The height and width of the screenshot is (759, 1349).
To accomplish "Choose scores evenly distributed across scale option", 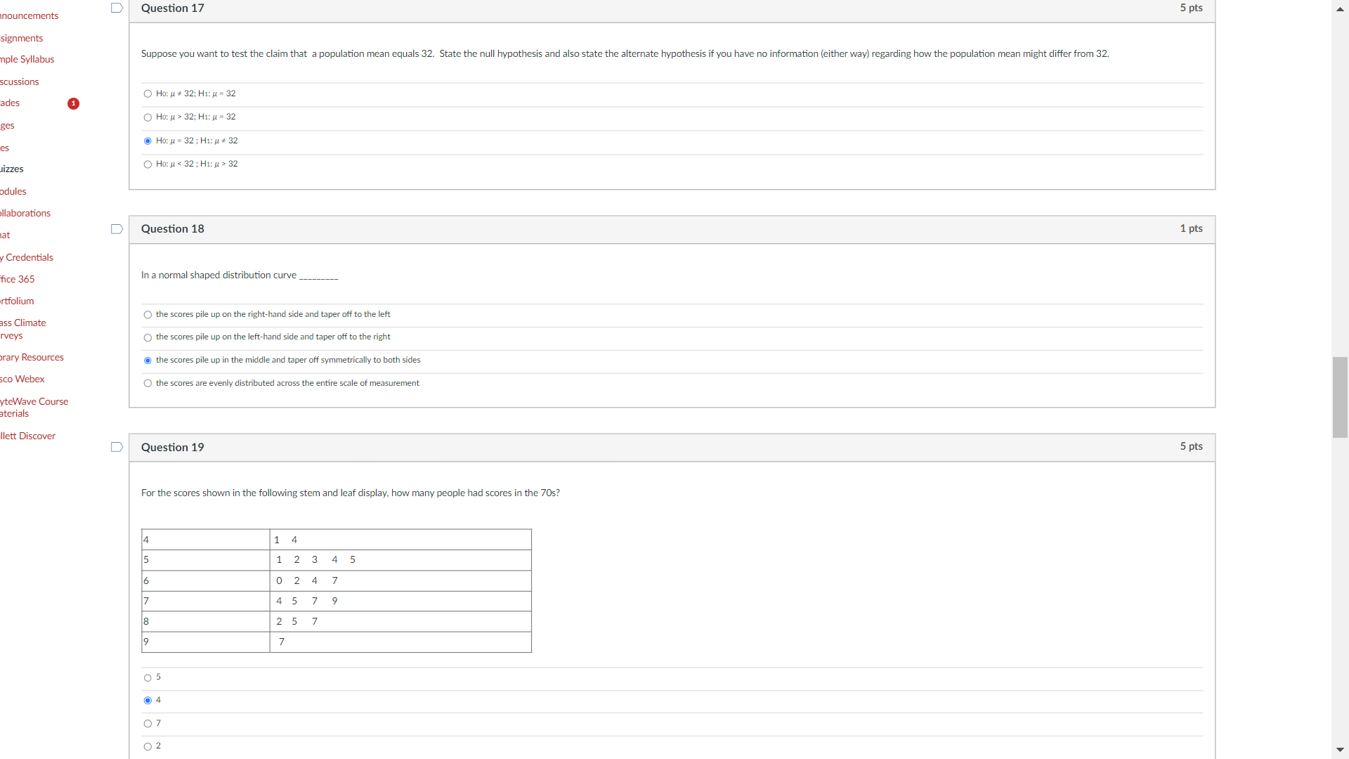I will (x=148, y=384).
